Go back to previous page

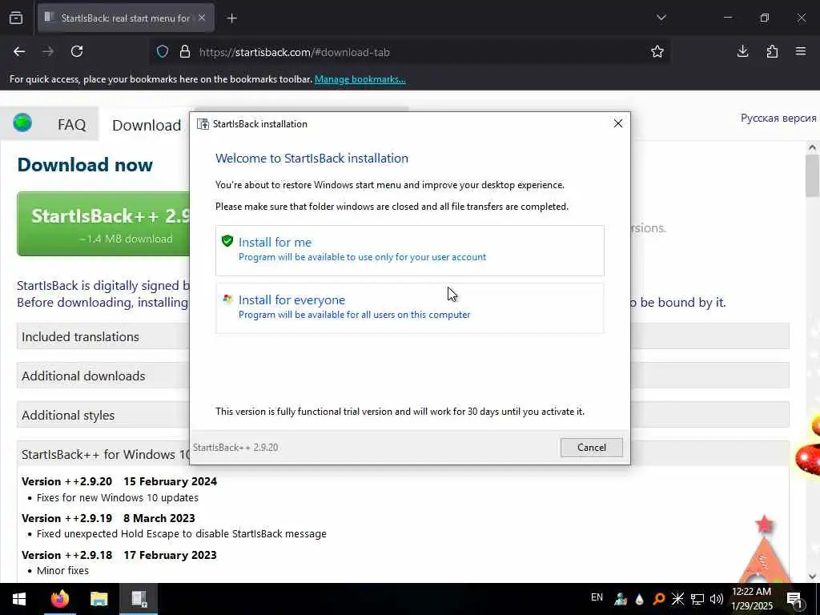click(x=19, y=52)
